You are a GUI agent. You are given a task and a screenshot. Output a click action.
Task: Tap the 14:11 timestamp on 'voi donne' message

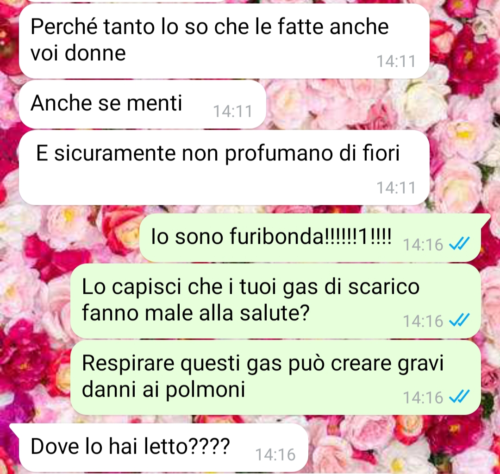click(x=396, y=61)
